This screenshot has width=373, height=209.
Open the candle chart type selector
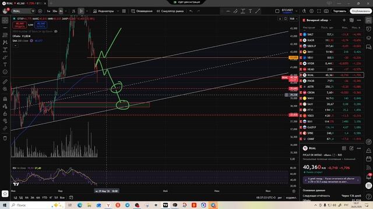(x=81, y=11)
